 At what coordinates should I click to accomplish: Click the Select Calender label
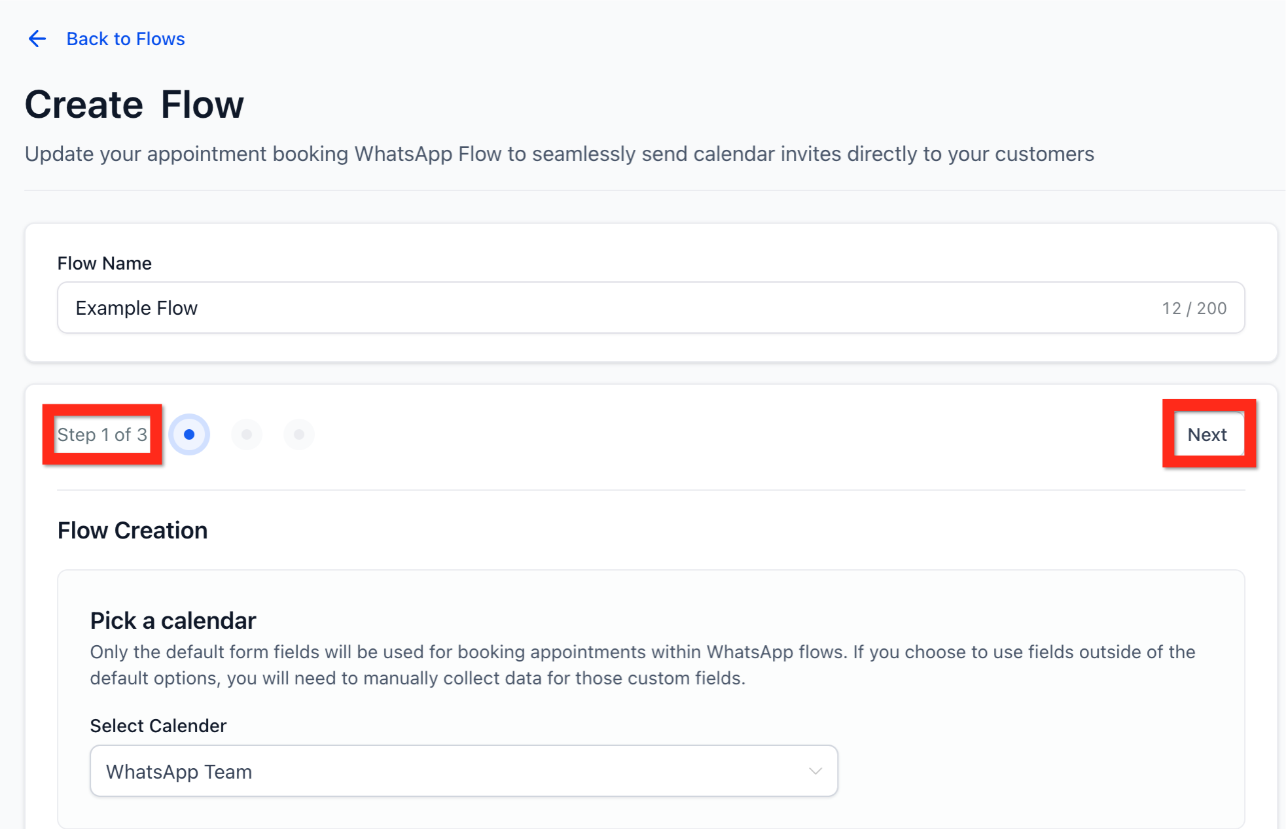click(158, 726)
